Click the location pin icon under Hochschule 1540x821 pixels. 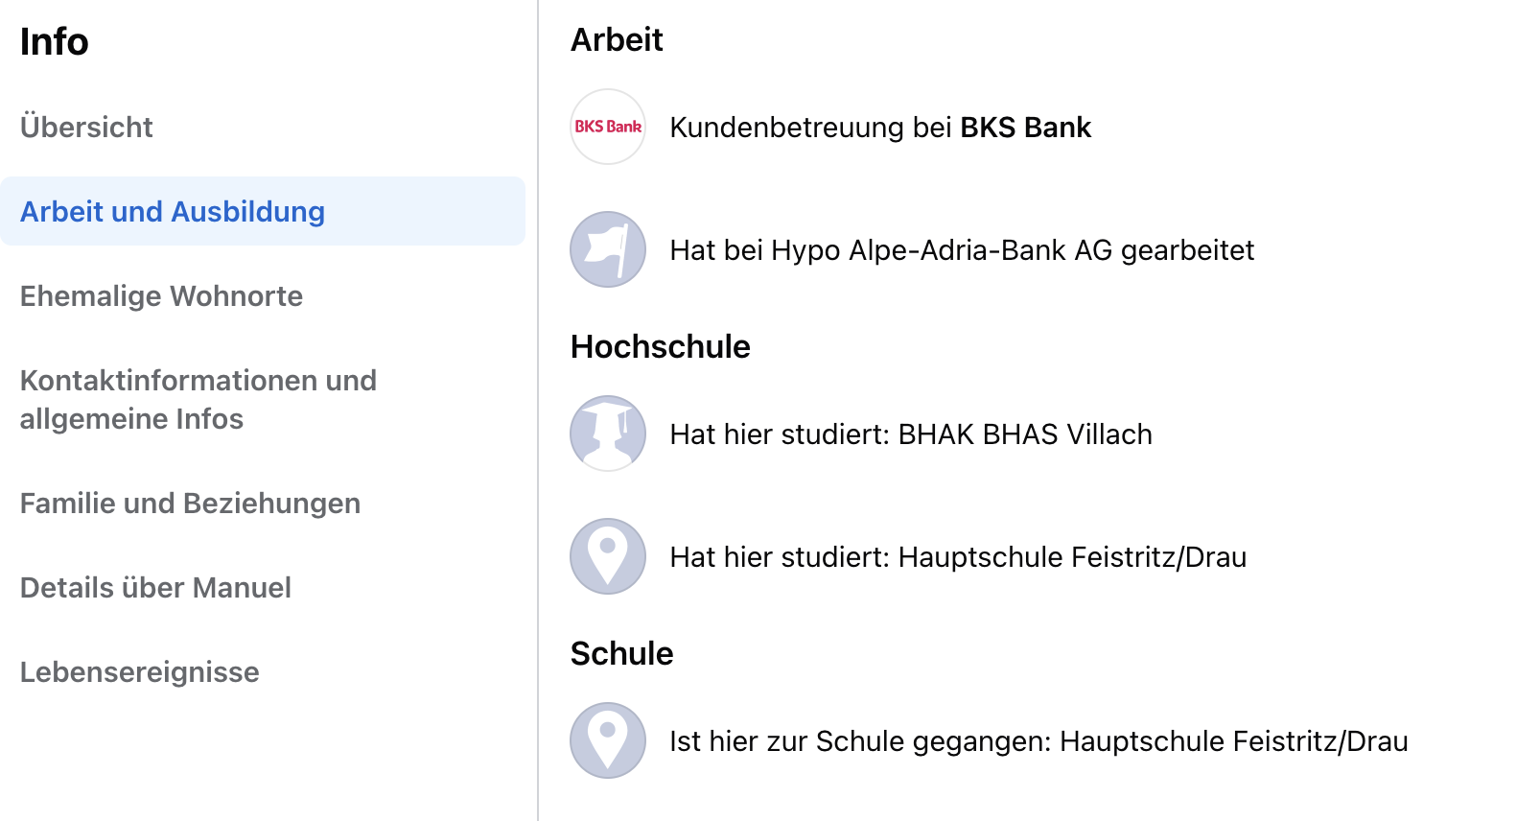click(x=608, y=556)
